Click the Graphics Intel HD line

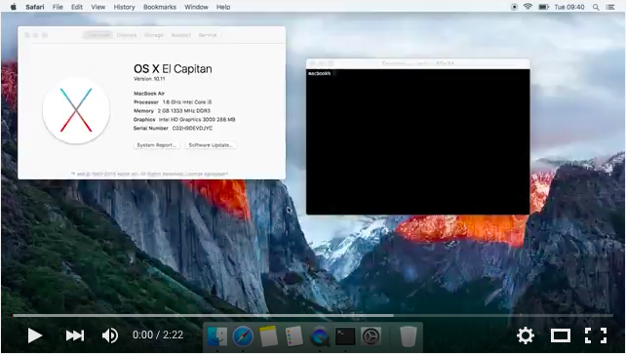click(184, 120)
